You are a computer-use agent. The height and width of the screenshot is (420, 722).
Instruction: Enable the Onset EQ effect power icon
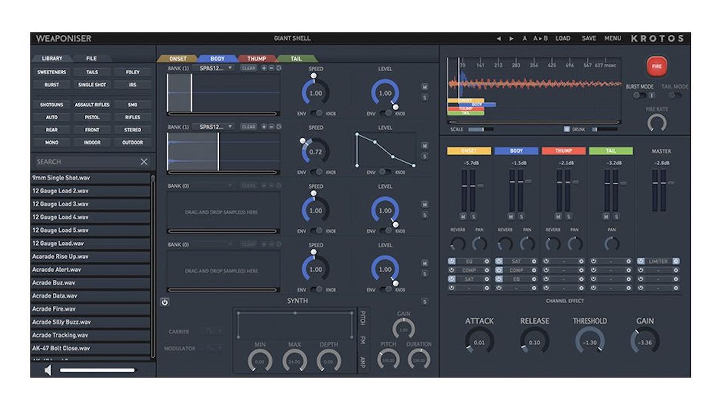click(x=452, y=261)
